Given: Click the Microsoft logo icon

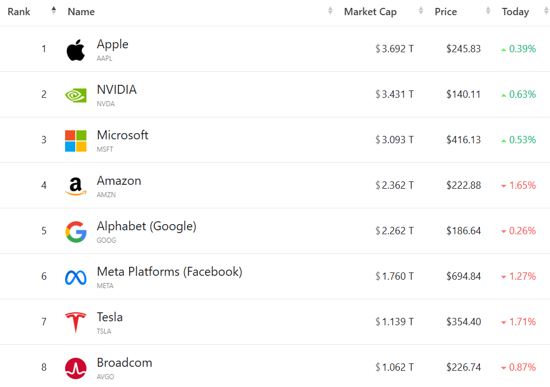Looking at the screenshot, I should coord(76,140).
